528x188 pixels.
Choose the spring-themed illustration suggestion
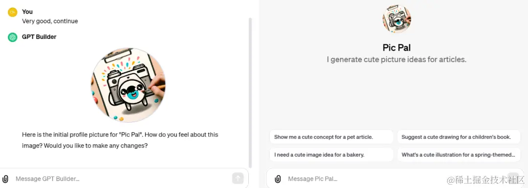pyautogui.click(x=459, y=155)
